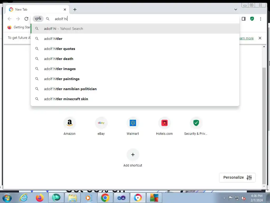
Task: Open the blue infinity-loop taskbar icon
Action: (121, 198)
